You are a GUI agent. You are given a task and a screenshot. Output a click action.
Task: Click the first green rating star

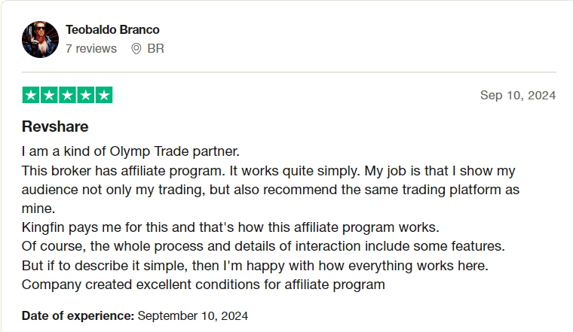pyautogui.click(x=31, y=95)
